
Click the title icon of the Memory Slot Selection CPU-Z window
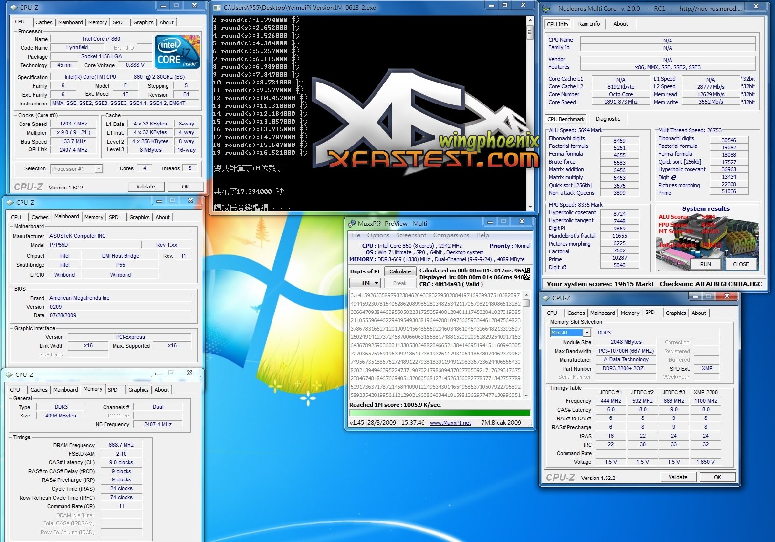546,298
